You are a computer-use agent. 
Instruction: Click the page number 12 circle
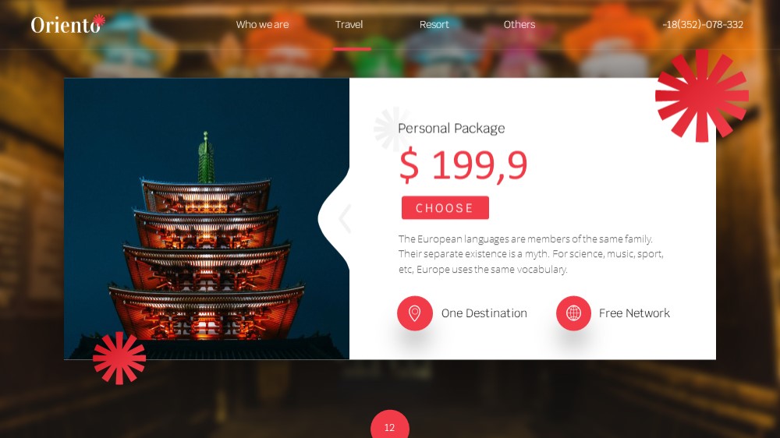[390, 424]
